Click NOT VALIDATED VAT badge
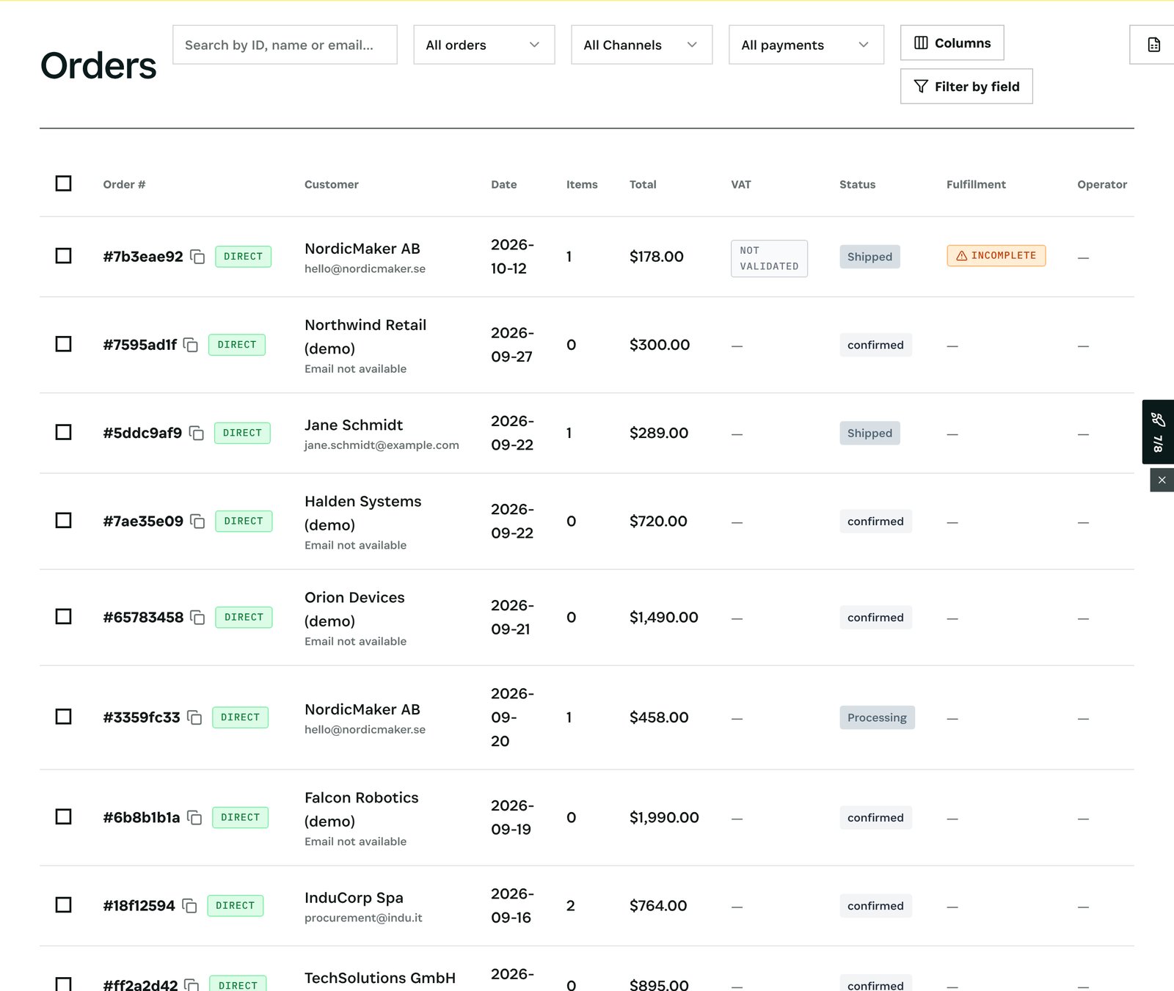 tap(769, 259)
